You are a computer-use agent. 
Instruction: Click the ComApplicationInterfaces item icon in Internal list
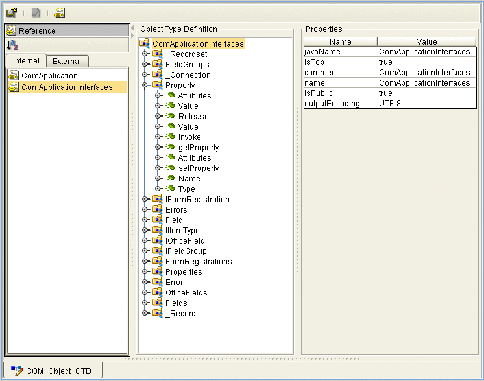(x=14, y=87)
